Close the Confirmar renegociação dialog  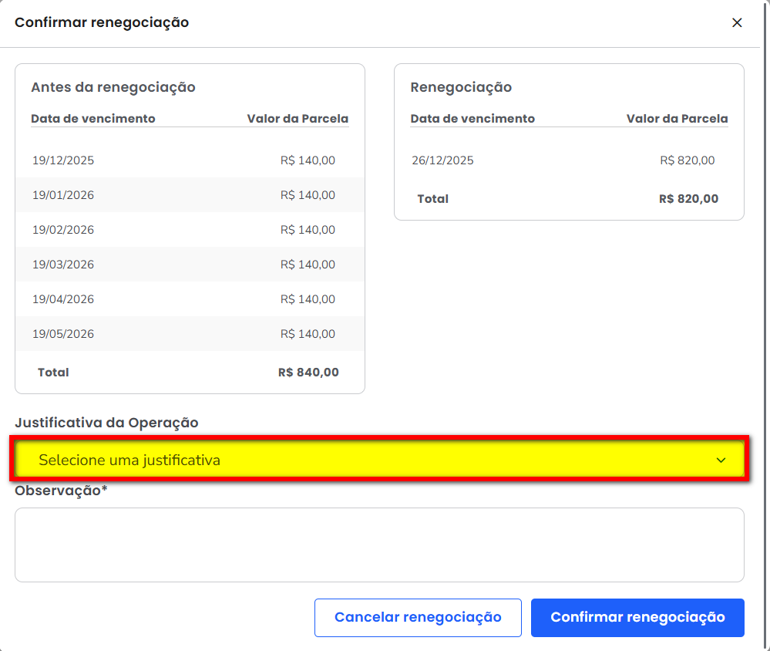tap(737, 23)
